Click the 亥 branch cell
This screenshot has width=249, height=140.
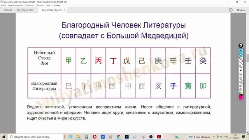click(158, 86)
